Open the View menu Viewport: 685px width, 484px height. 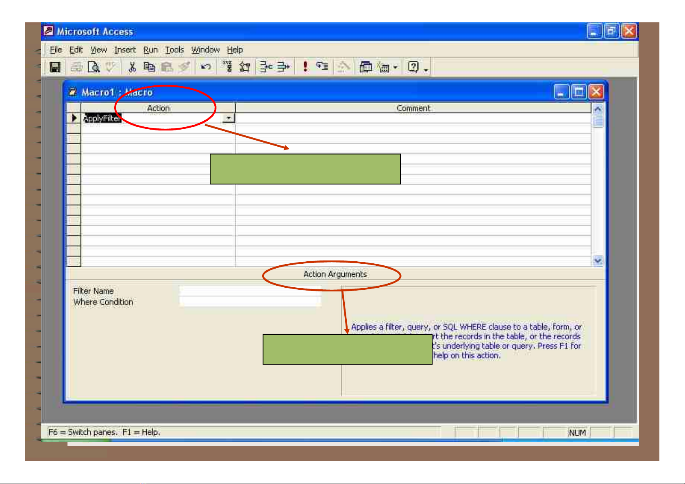(98, 50)
